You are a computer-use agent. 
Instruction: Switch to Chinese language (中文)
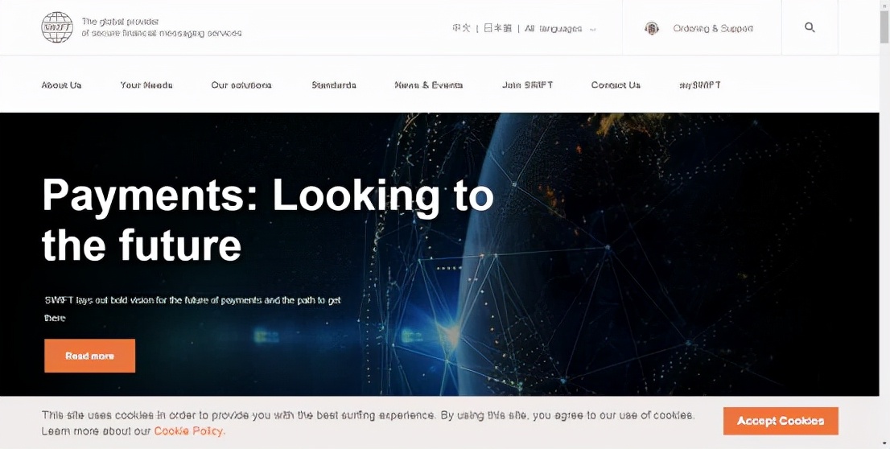pos(461,28)
